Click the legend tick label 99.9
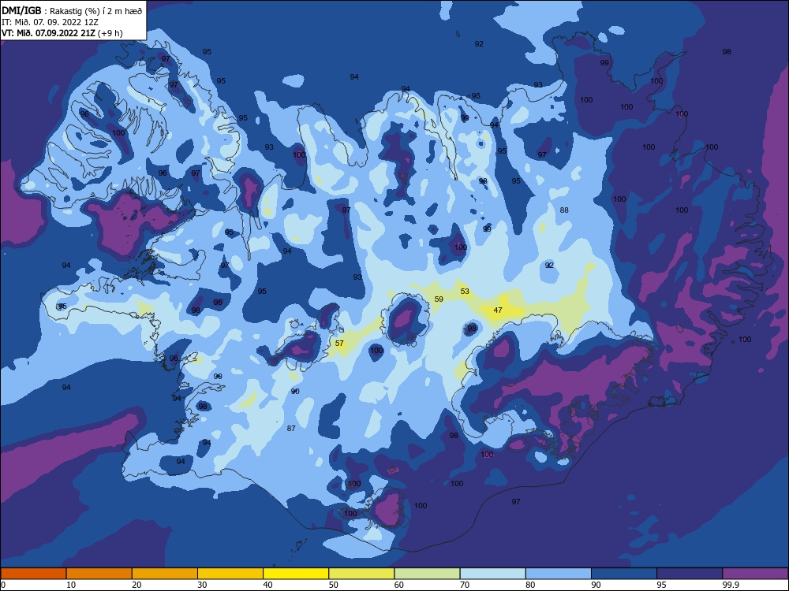The image size is (789, 591). click(730, 585)
